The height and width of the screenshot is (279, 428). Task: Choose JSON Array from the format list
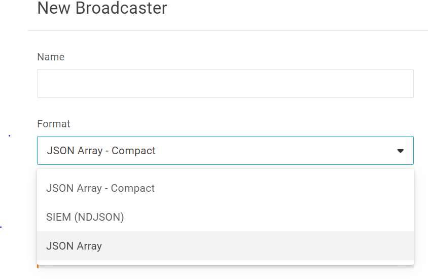click(74, 246)
